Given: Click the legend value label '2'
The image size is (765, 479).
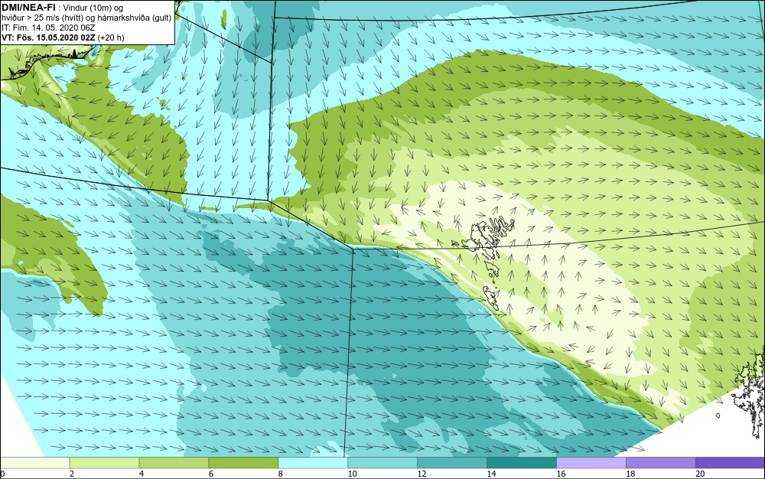Looking at the screenshot, I should click(72, 474).
